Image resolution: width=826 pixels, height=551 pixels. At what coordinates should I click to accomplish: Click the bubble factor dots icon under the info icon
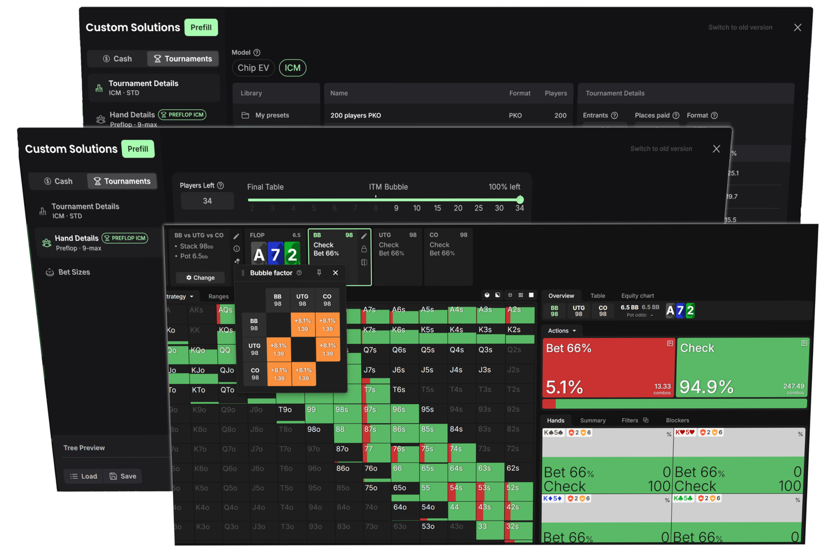coord(236,261)
